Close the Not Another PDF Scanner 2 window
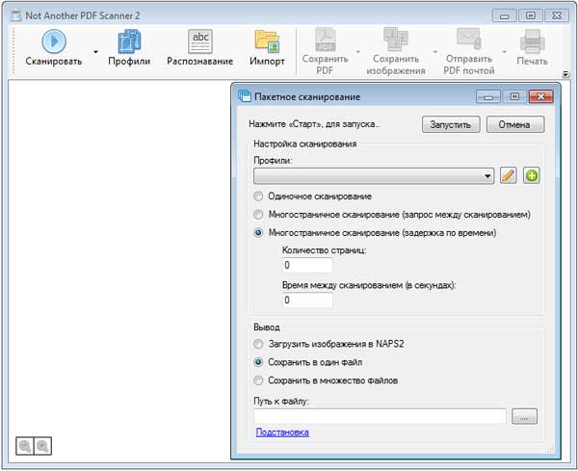 tap(557, 15)
